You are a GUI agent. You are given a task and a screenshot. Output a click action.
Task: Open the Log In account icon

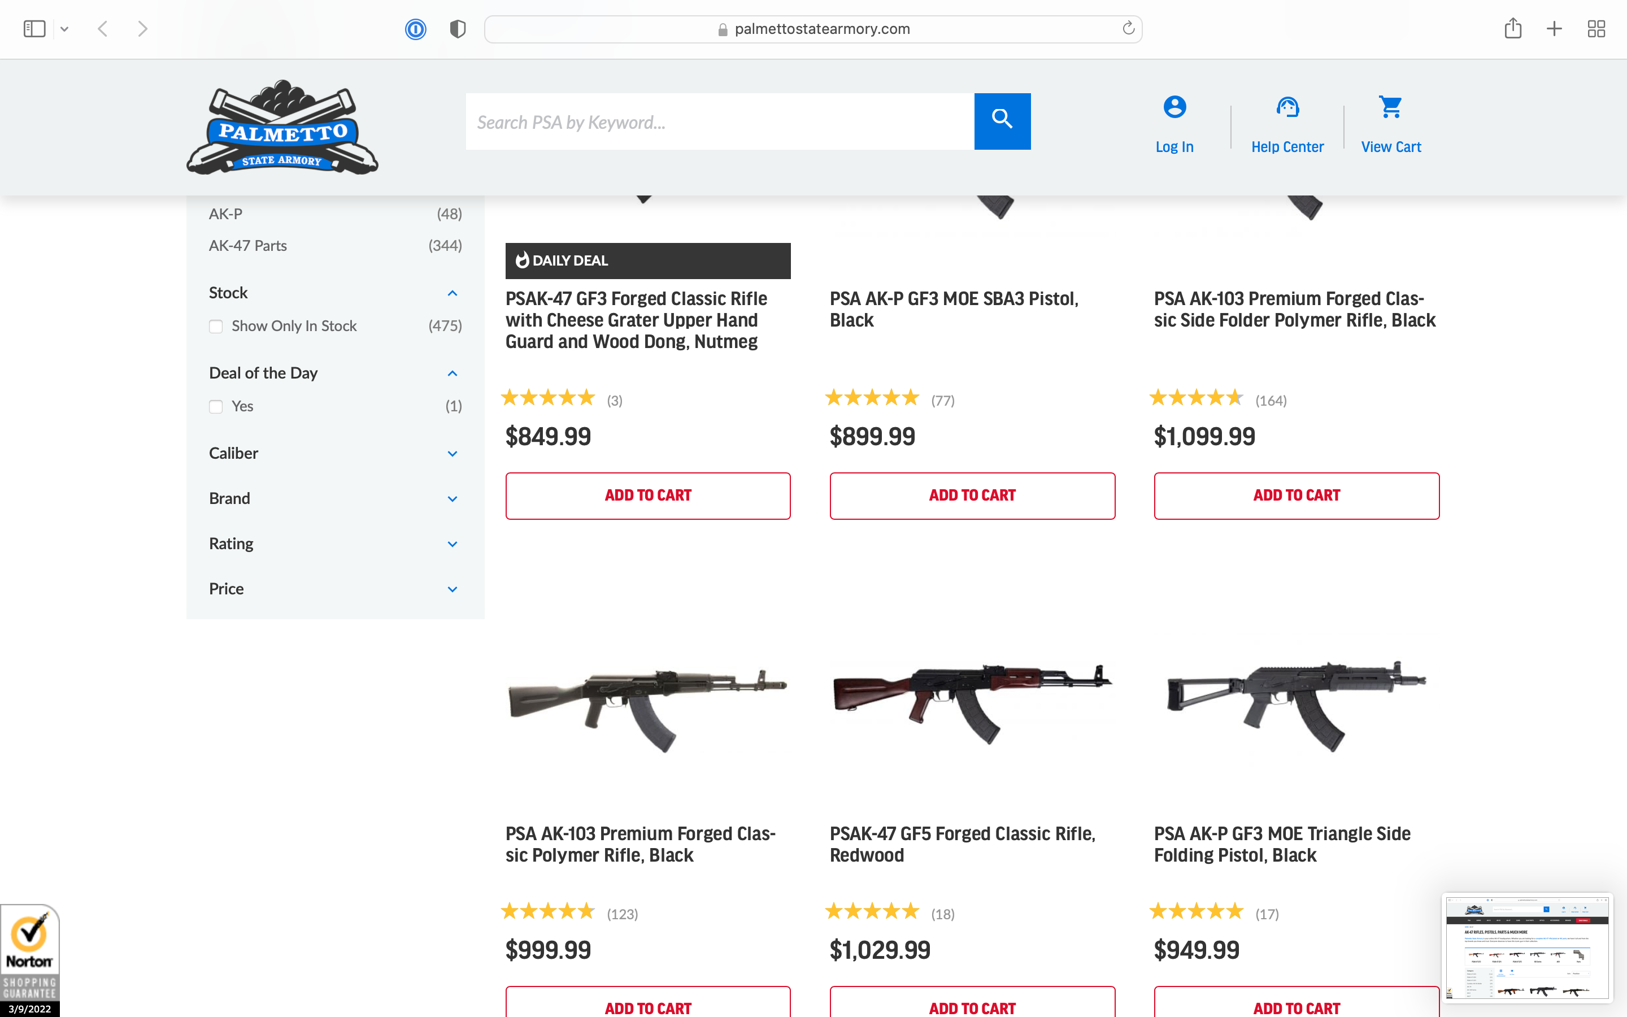tap(1174, 107)
